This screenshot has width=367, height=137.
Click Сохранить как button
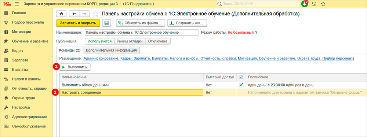(187, 23)
